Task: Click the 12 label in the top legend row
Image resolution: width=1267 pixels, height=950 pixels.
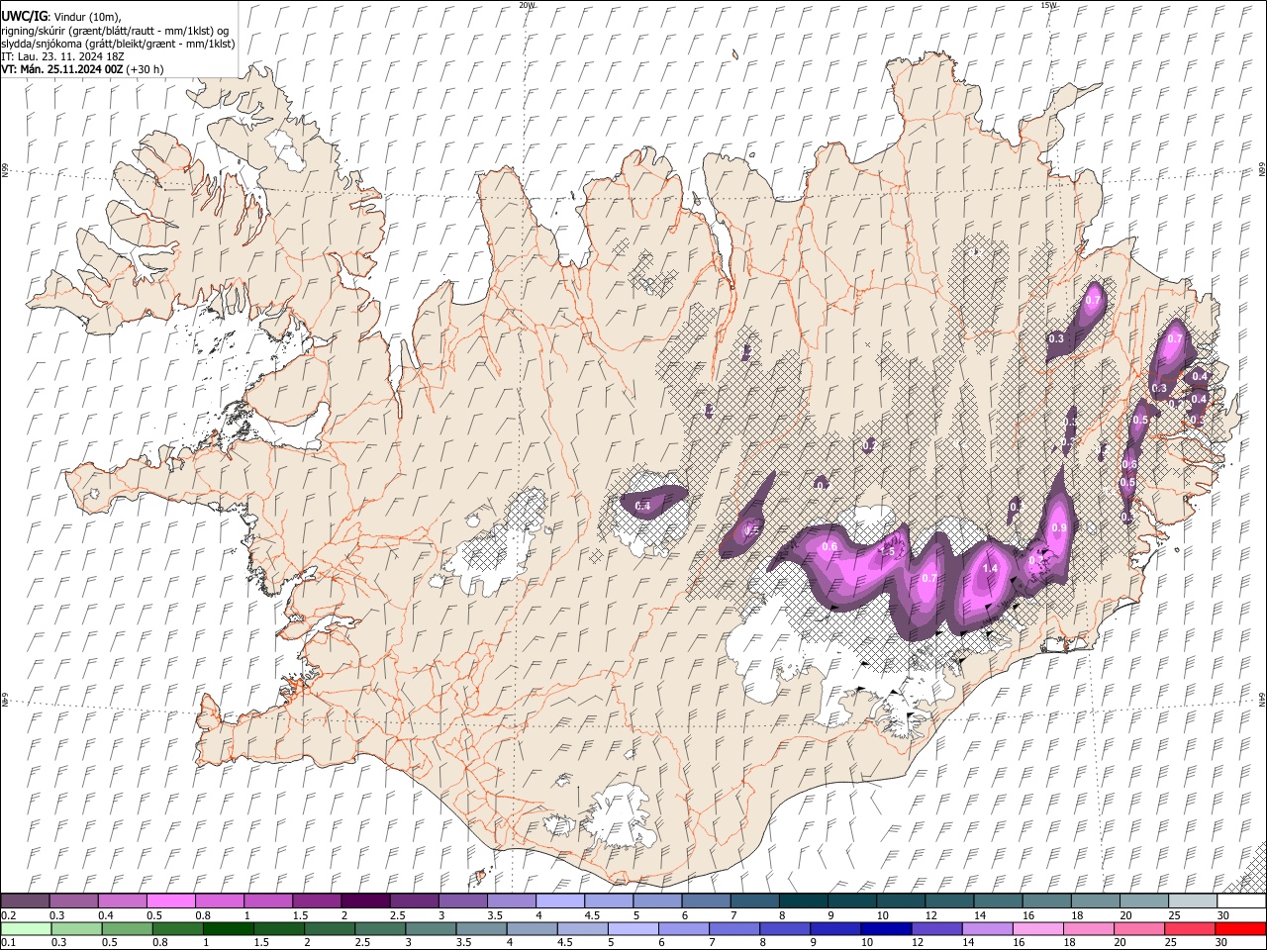Action: [930, 915]
